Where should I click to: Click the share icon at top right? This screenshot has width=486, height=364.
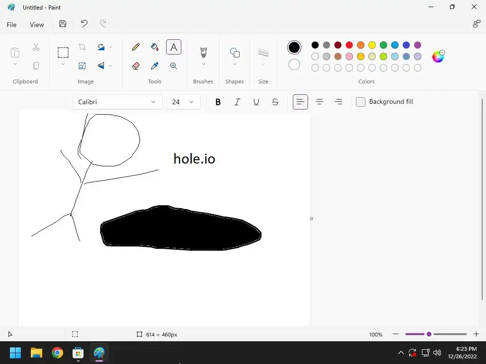(476, 24)
